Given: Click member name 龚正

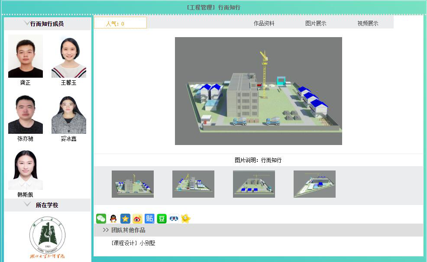Looking at the screenshot, I should point(25,82).
